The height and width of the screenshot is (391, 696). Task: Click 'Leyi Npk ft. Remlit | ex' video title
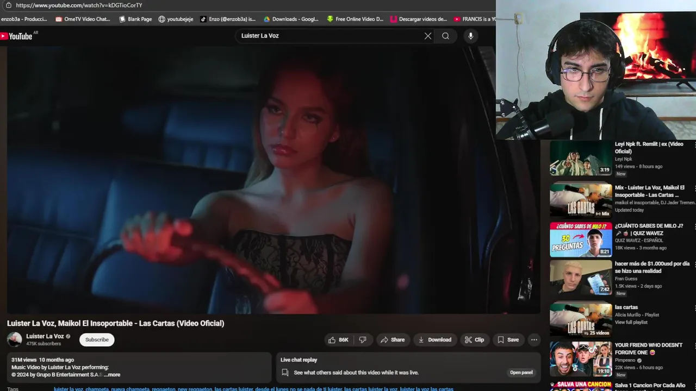click(x=649, y=148)
